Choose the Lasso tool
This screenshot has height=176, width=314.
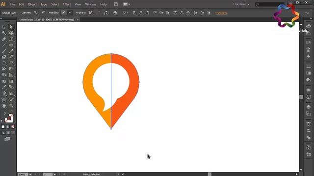tap(11, 33)
